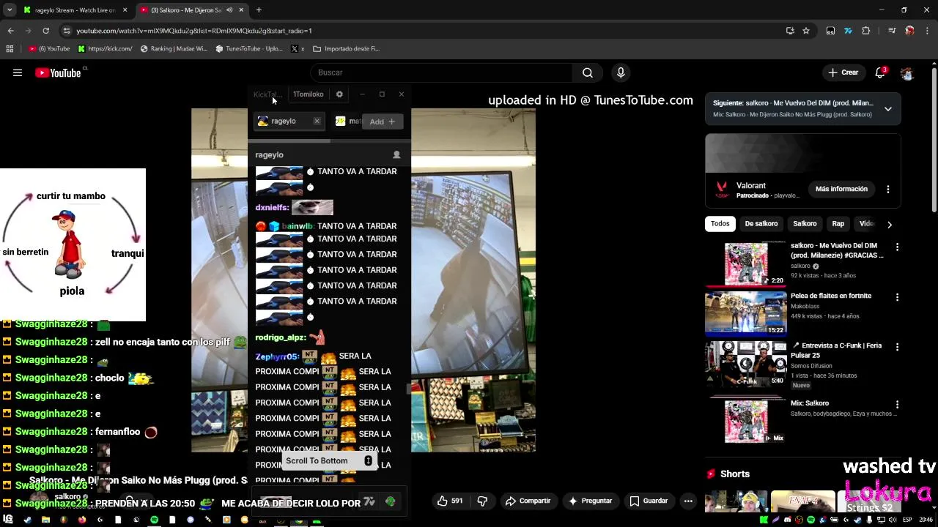The height and width of the screenshot is (527, 938).
Task: Switch ESP keyboard language in tray
Action: (908, 520)
